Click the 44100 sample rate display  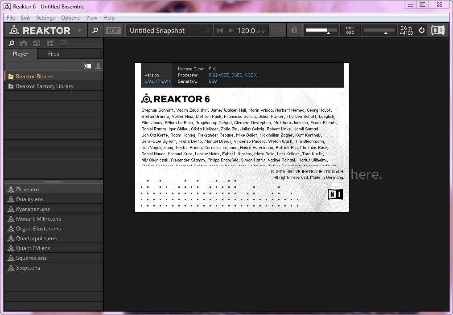pos(406,33)
